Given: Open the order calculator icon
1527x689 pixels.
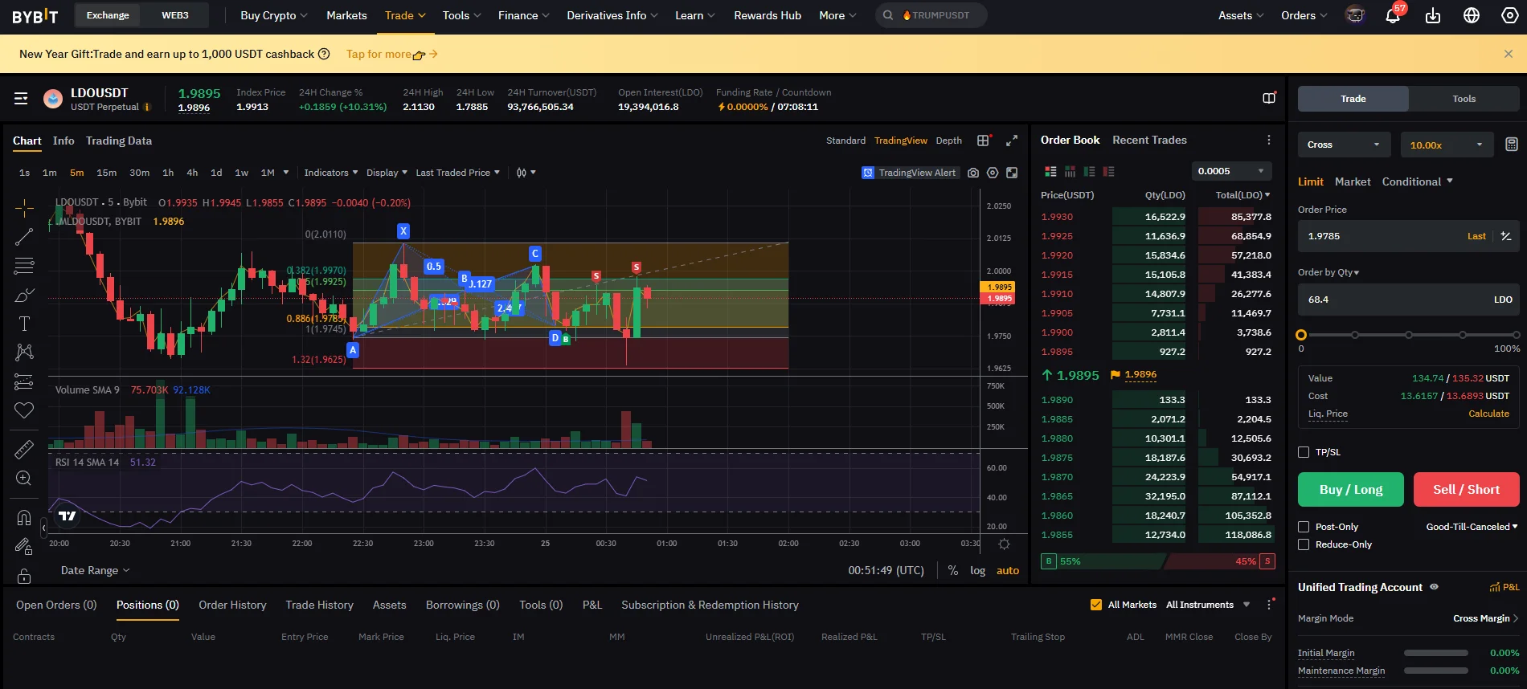Looking at the screenshot, I should [x=1511, y=145].
